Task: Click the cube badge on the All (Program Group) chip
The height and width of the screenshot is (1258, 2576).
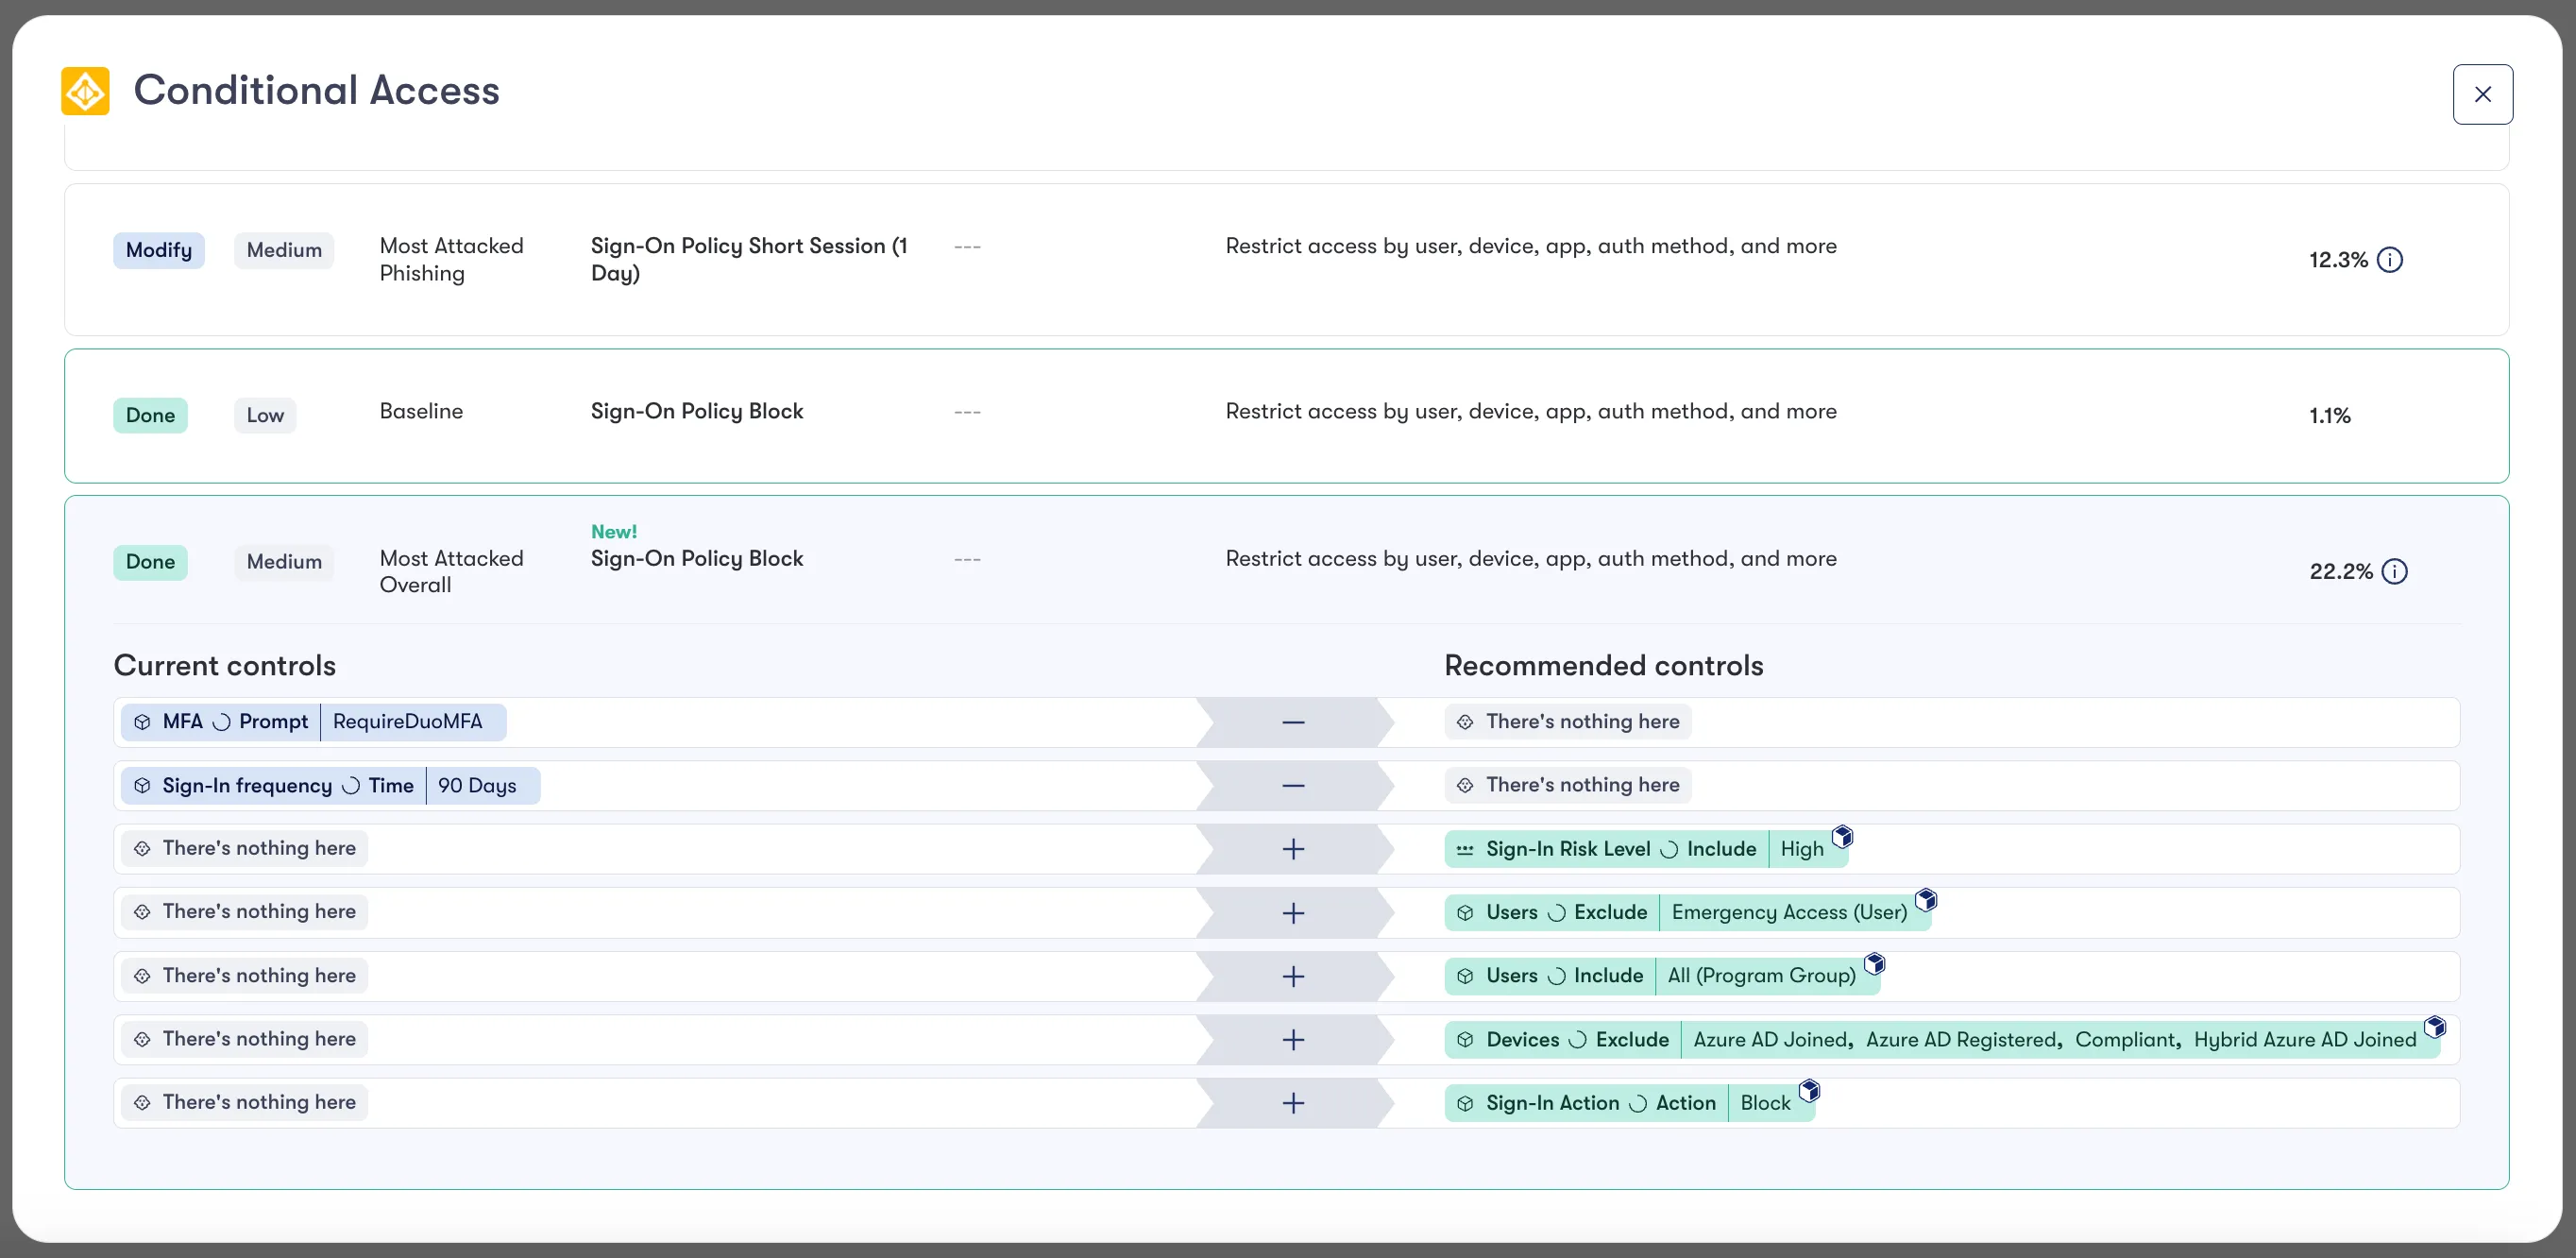Action: tap(1875, 963)
